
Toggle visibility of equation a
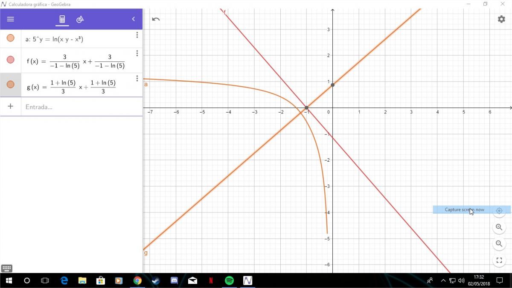pos(11,38)
